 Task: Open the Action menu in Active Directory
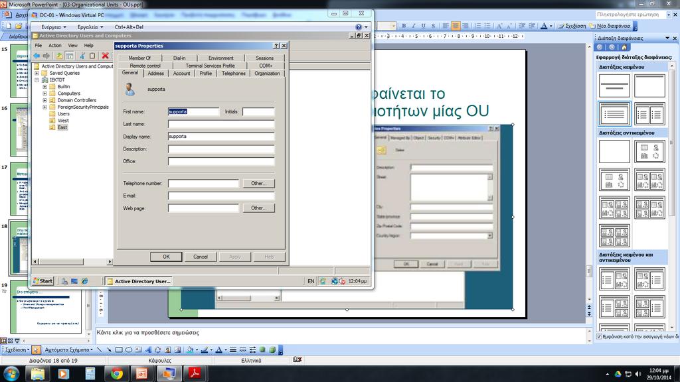click(54, 46)
